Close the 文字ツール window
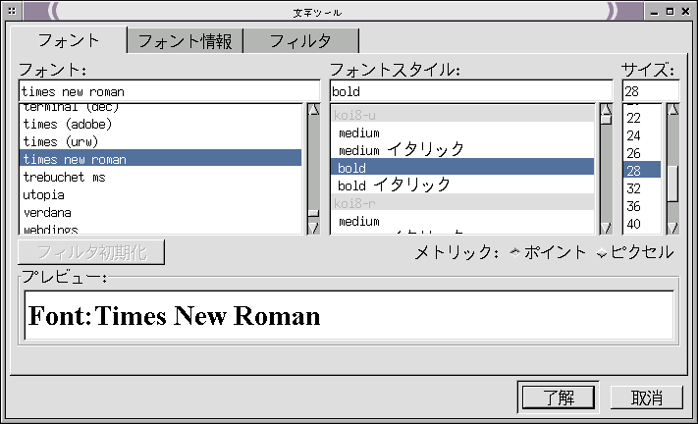Screen dimensions: 698x424 pos(685,12)
